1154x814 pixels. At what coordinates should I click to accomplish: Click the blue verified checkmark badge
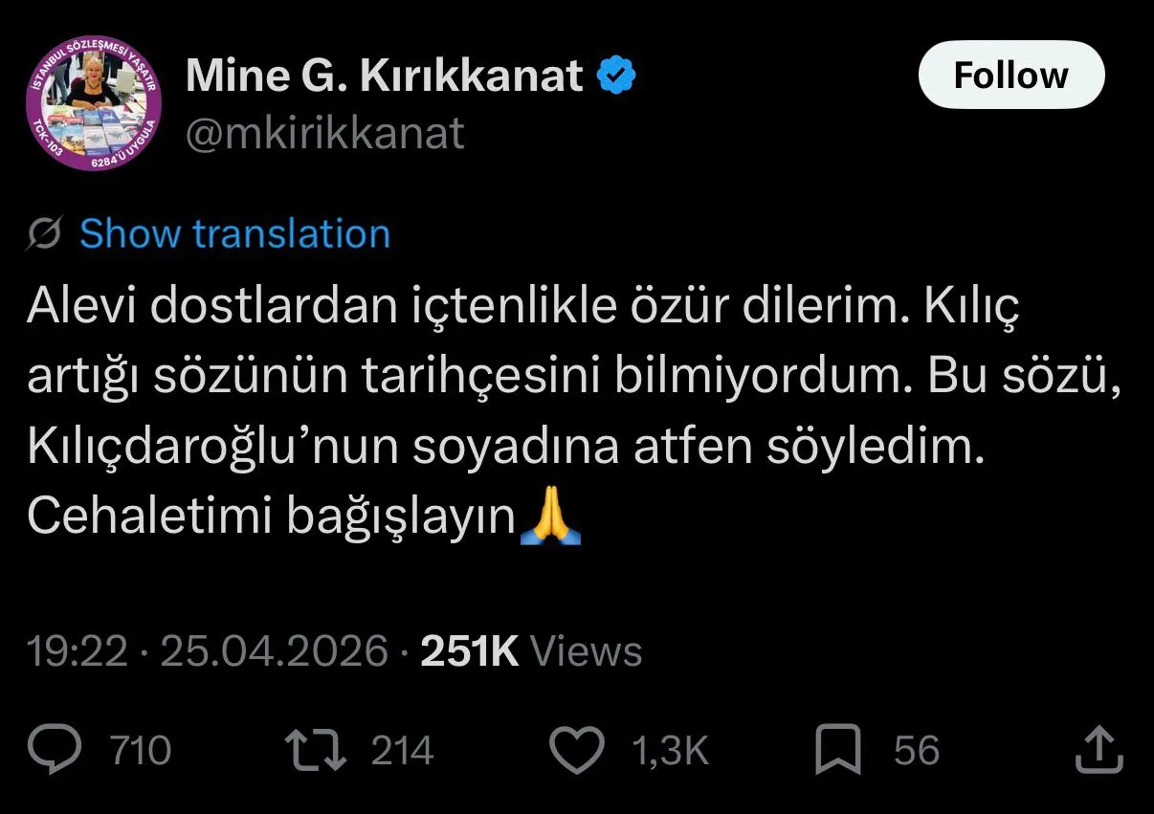click(x=618, y=77)
